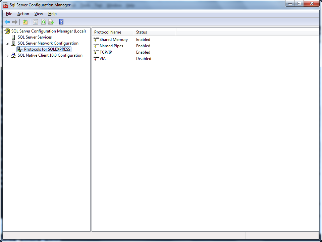Maximize the Configuration Manager window
Screen dimensions: 322x242
click(299, 4)
